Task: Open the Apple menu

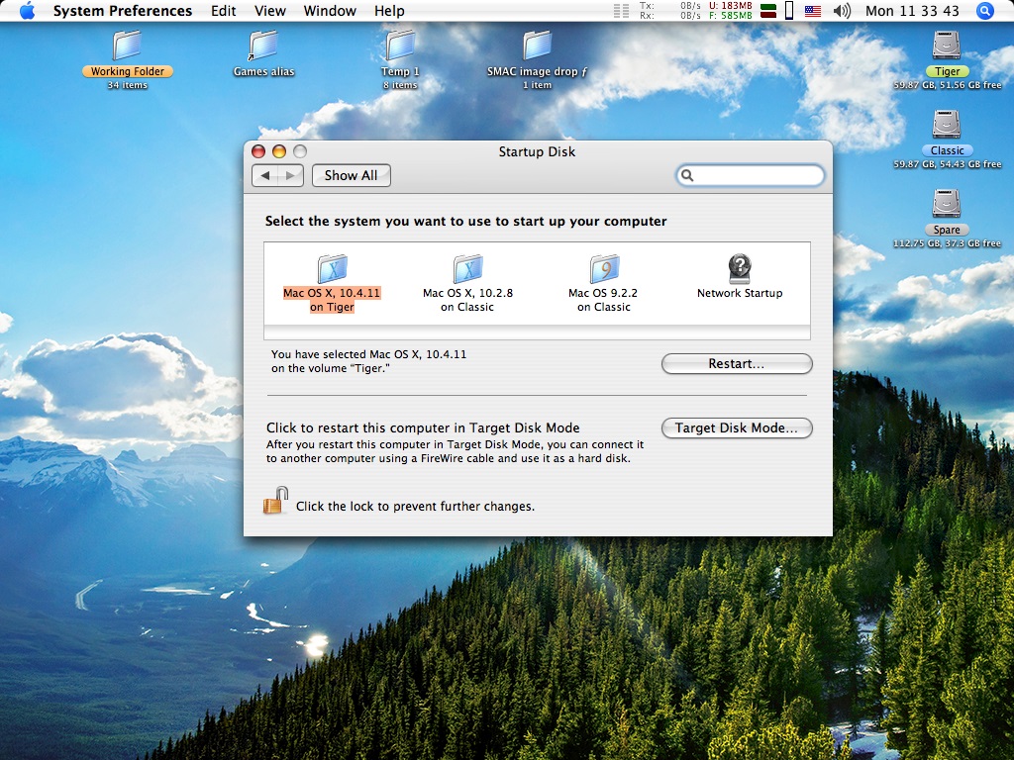Action: (x=27, y=11)
